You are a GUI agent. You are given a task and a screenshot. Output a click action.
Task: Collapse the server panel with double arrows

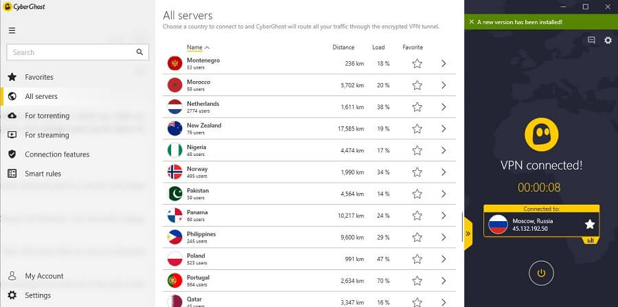(468, 234)
